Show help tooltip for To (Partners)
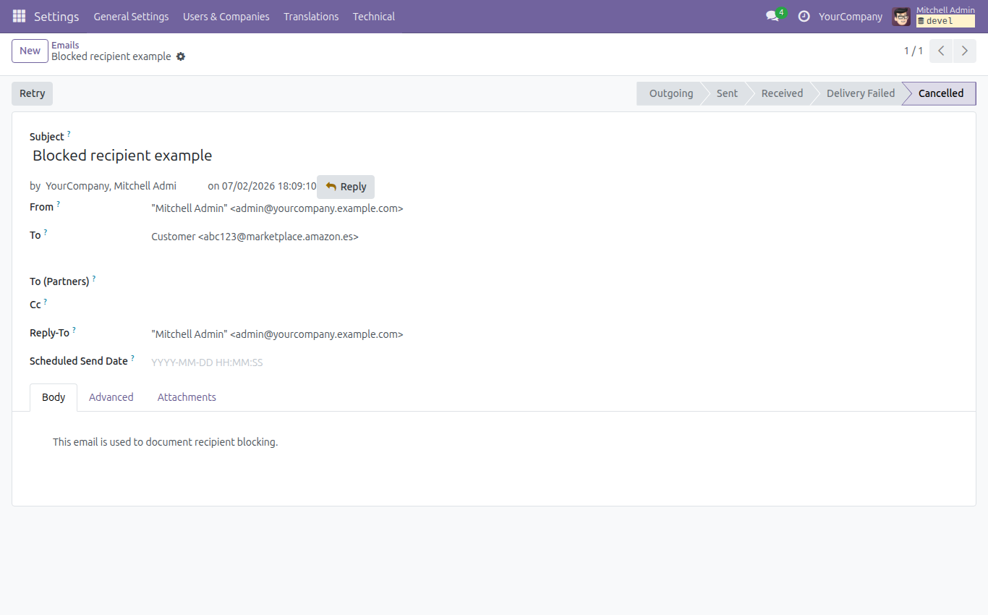The width and height of the screenshot is (988, 615). (x=94, y=279)
